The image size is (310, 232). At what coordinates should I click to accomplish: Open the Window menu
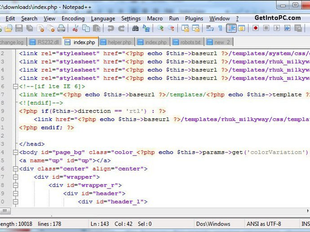click(219, 18)
